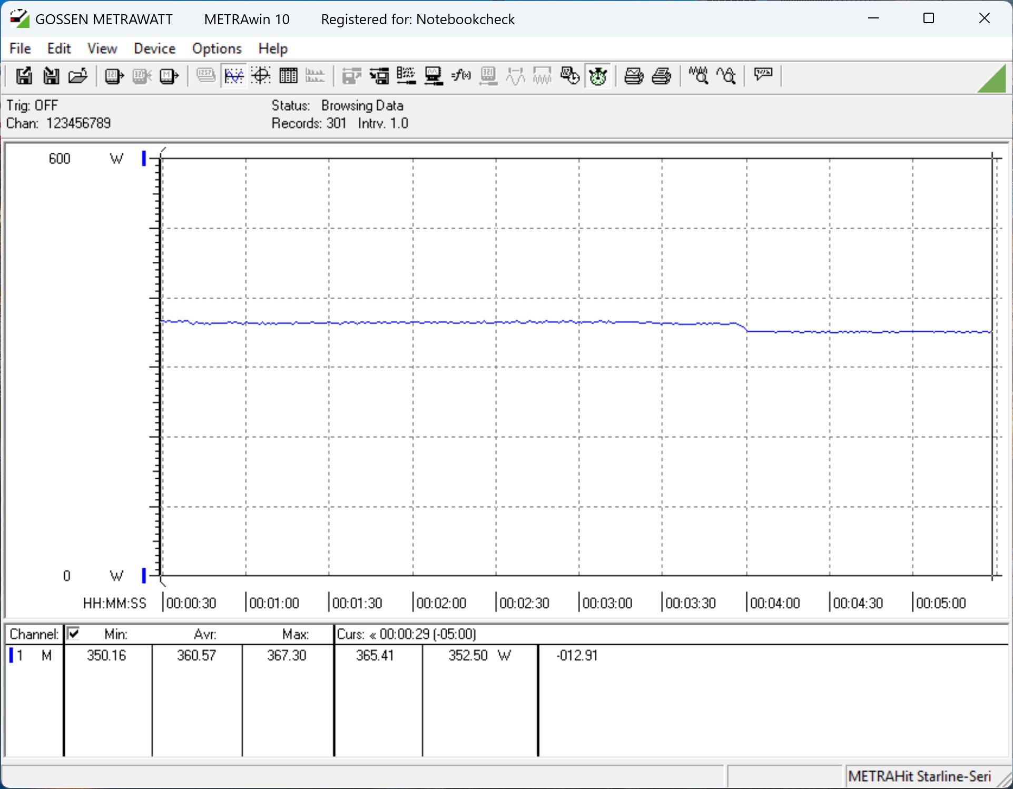This screenshot has height=789, width=1013.
Task: Open the f(x) math function tool
Action: click(461, 76)
